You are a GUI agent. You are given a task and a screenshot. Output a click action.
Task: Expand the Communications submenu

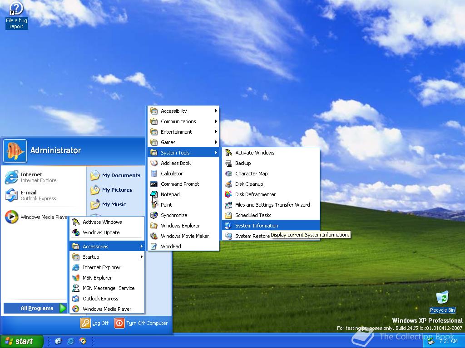[183, 121]
